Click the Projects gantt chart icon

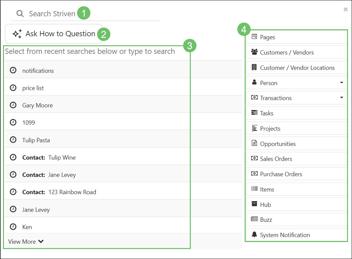pyautogui.click(x=254, y=128)
